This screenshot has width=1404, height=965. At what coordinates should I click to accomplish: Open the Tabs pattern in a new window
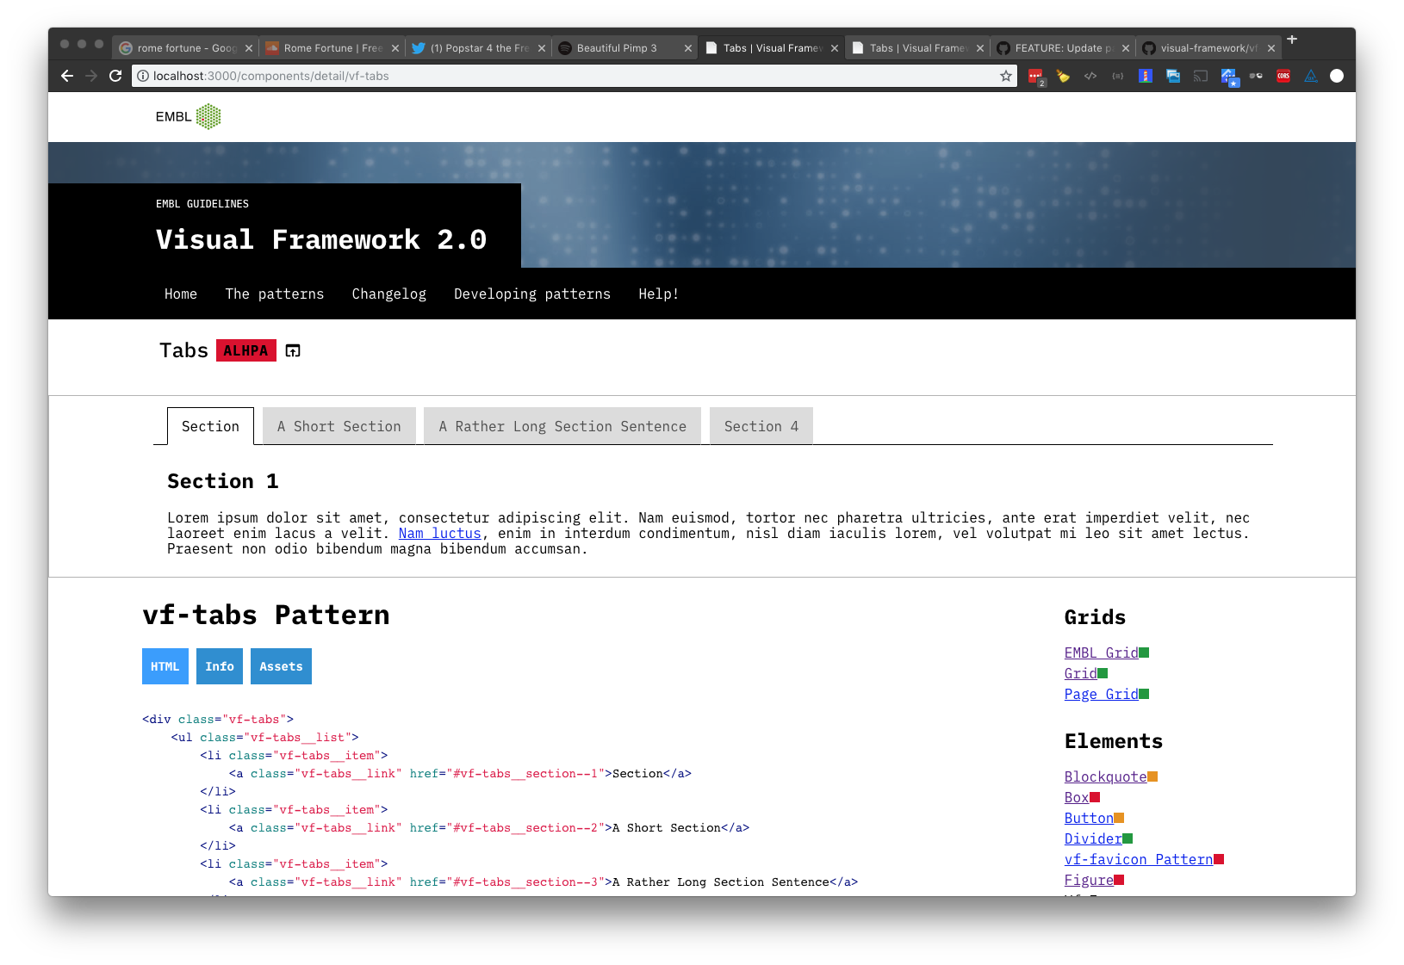[x=293, y=350]
